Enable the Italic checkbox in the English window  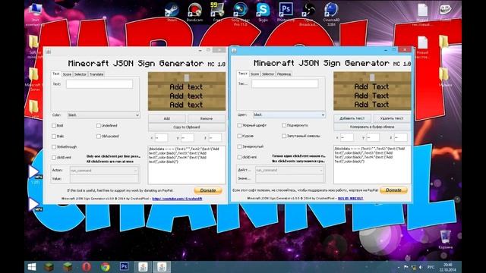click(x=54, y=136)
